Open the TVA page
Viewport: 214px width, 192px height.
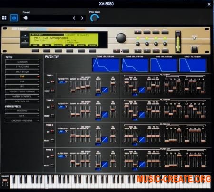(22, 82)
